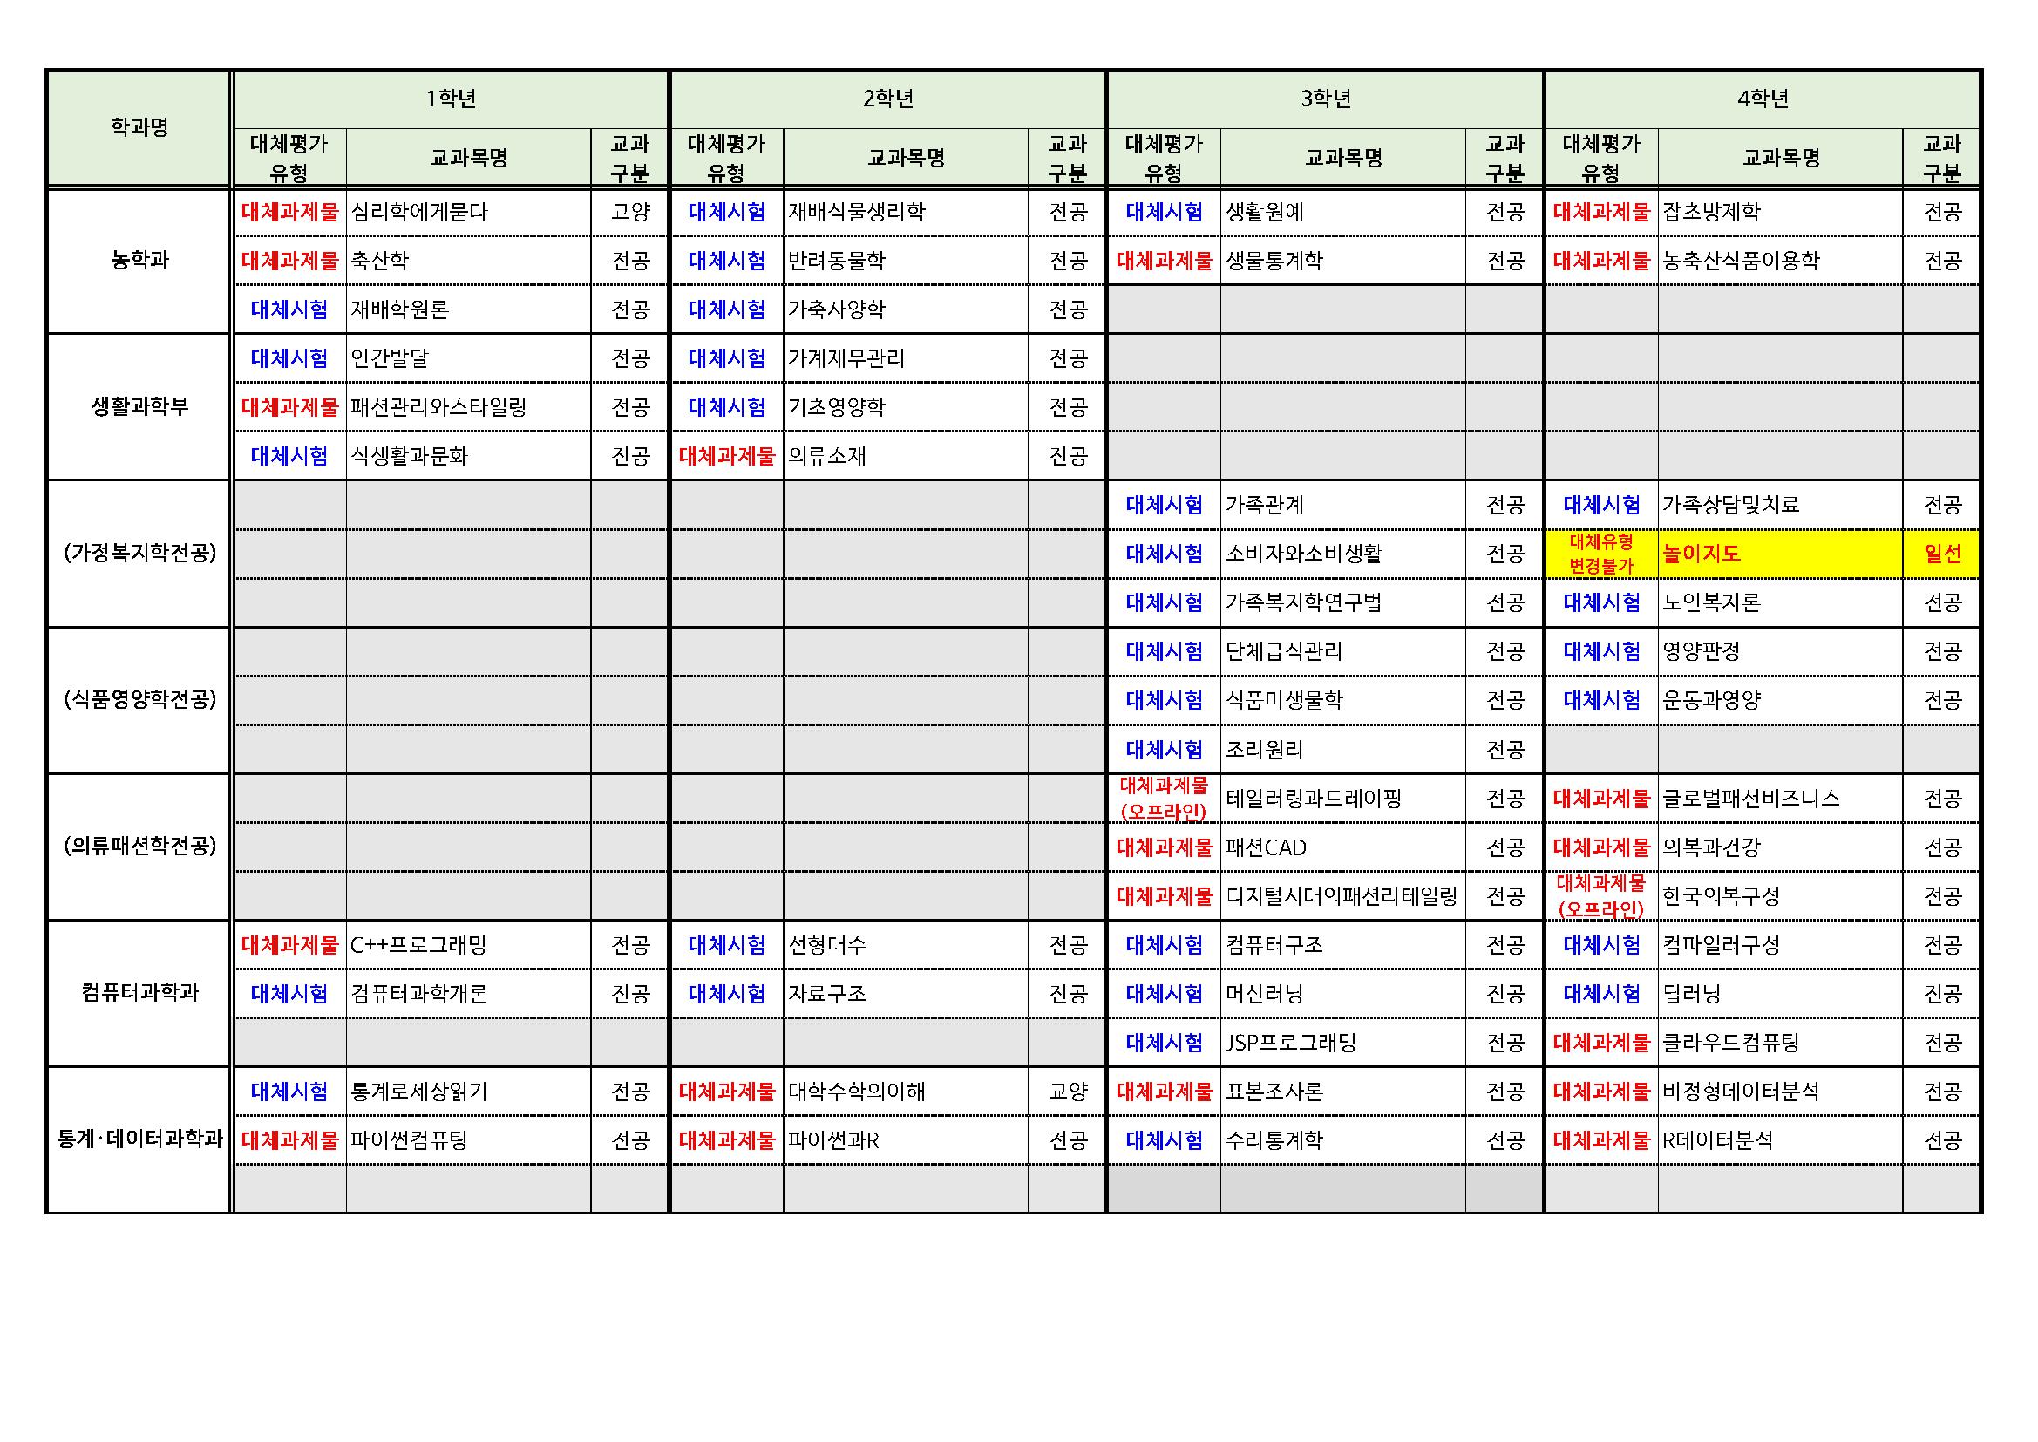Select the 인간발달 course cell
Screen dimensions: 2038x1442
coord(469,357)
